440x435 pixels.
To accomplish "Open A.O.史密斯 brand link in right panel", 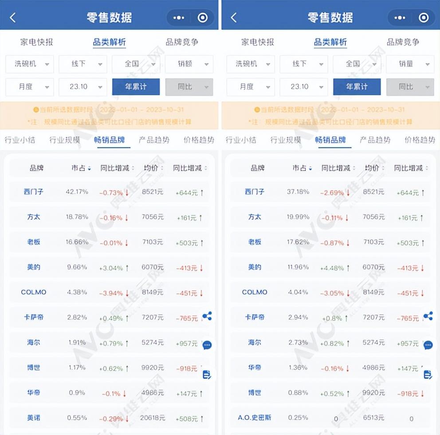I will tap(255, 418).
